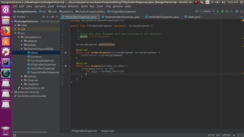Open recent tabs list icon at tab bar end
This screenshot has height=137, width=244.
(x=241, y=17)
